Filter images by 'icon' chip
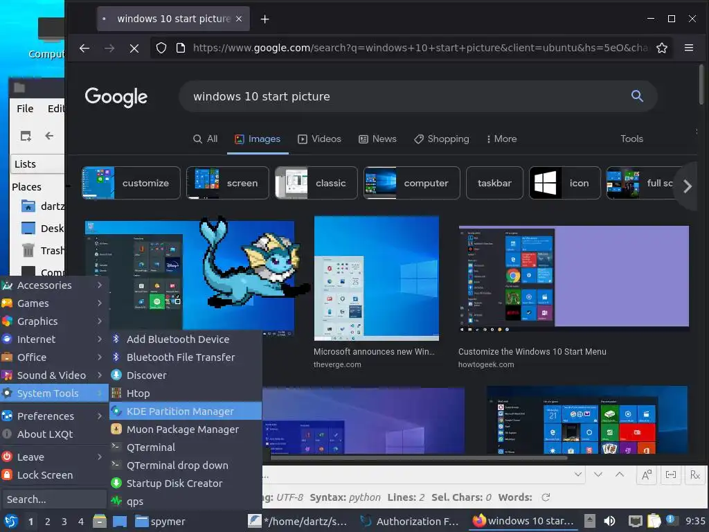This screenshot has width=709, height=532. pyautogui.click(x=565, y=183)
